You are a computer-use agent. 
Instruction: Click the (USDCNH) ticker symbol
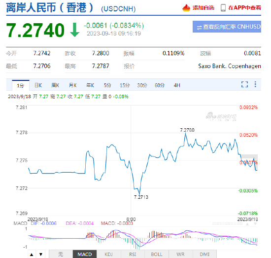(118, 9)
